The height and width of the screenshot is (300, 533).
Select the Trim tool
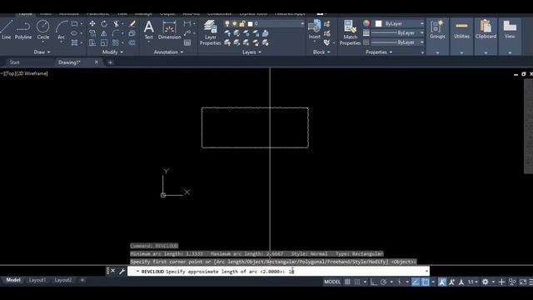116,24
